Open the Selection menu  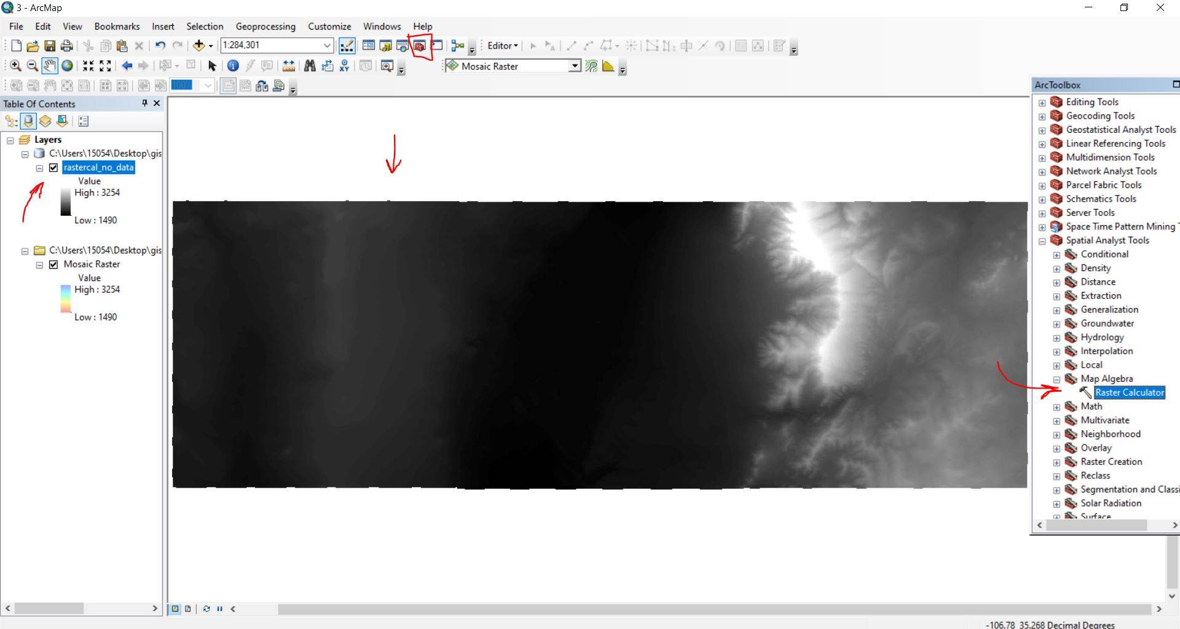205,26
